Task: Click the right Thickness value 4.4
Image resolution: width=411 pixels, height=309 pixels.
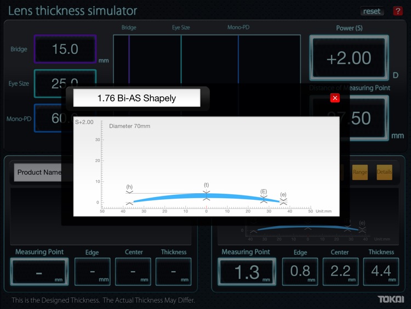Action: pyautogui.click(x=381, y=272)
